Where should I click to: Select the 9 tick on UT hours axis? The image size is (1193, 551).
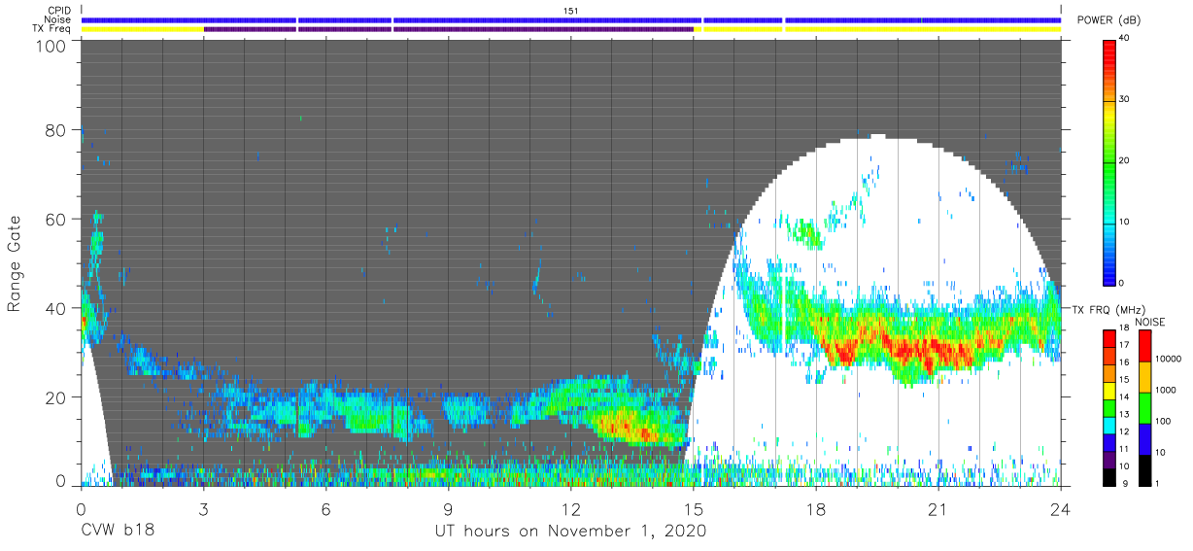point(448,508)
